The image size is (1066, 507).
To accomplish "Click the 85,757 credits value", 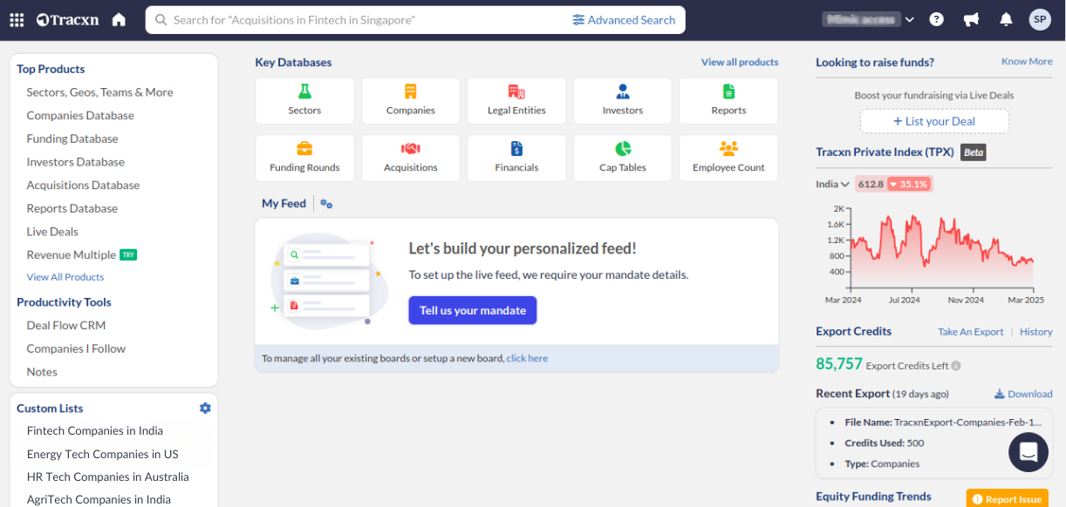I will tap(839, 364).
